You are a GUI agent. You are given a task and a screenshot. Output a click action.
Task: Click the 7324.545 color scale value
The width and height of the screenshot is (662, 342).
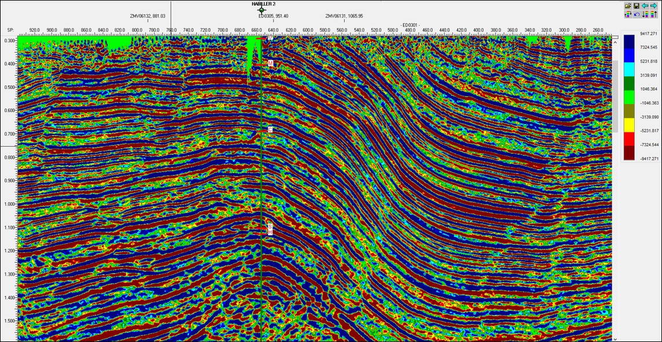pos(649,47)
